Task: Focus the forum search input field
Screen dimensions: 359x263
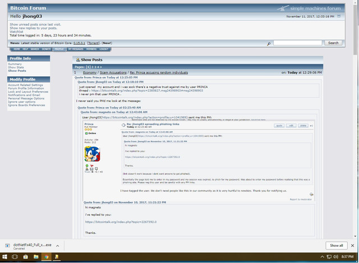Action: tap(297, 43)
